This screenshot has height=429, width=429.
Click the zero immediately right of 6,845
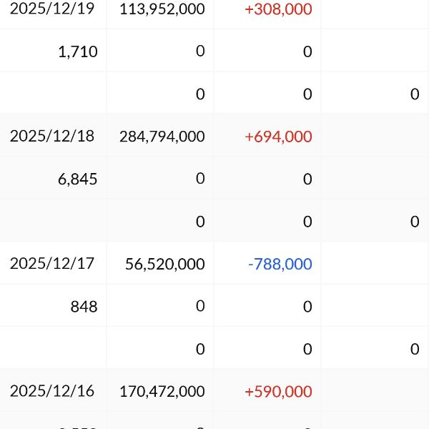(x=200, y=178)
